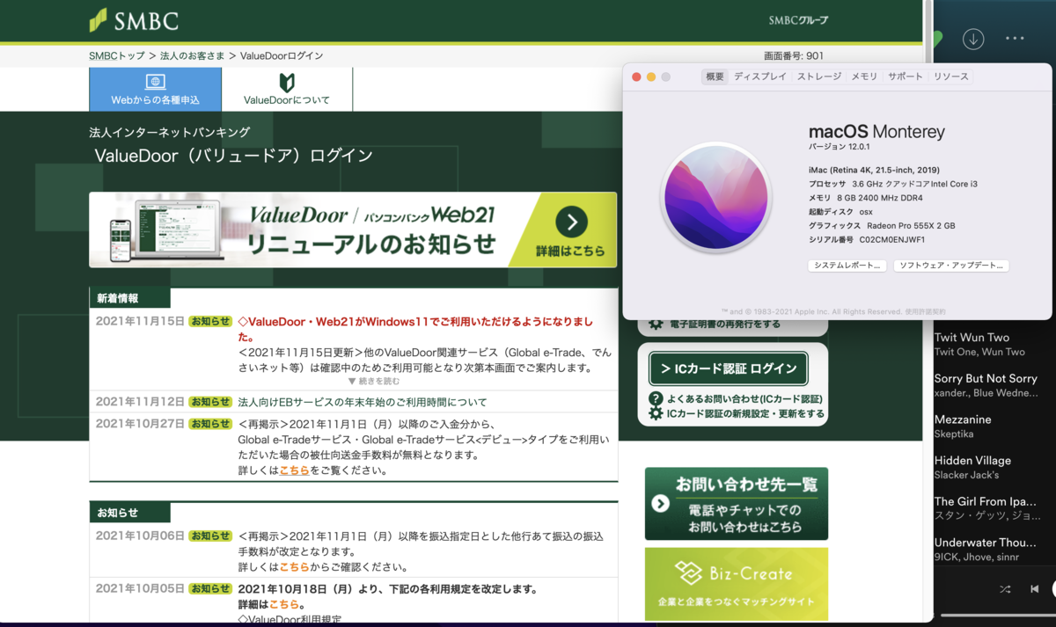
Task: Follow the SMBCトップ breadcrumb link
Action: coord(117,55)
